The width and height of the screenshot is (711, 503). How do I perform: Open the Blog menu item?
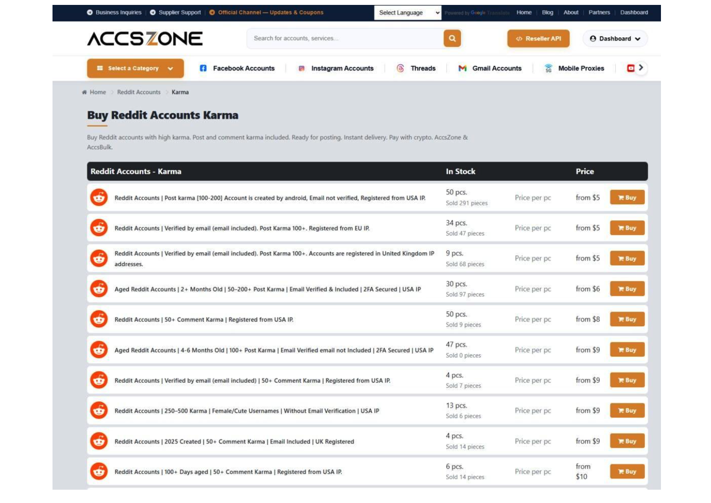click(x=548, y=13)
